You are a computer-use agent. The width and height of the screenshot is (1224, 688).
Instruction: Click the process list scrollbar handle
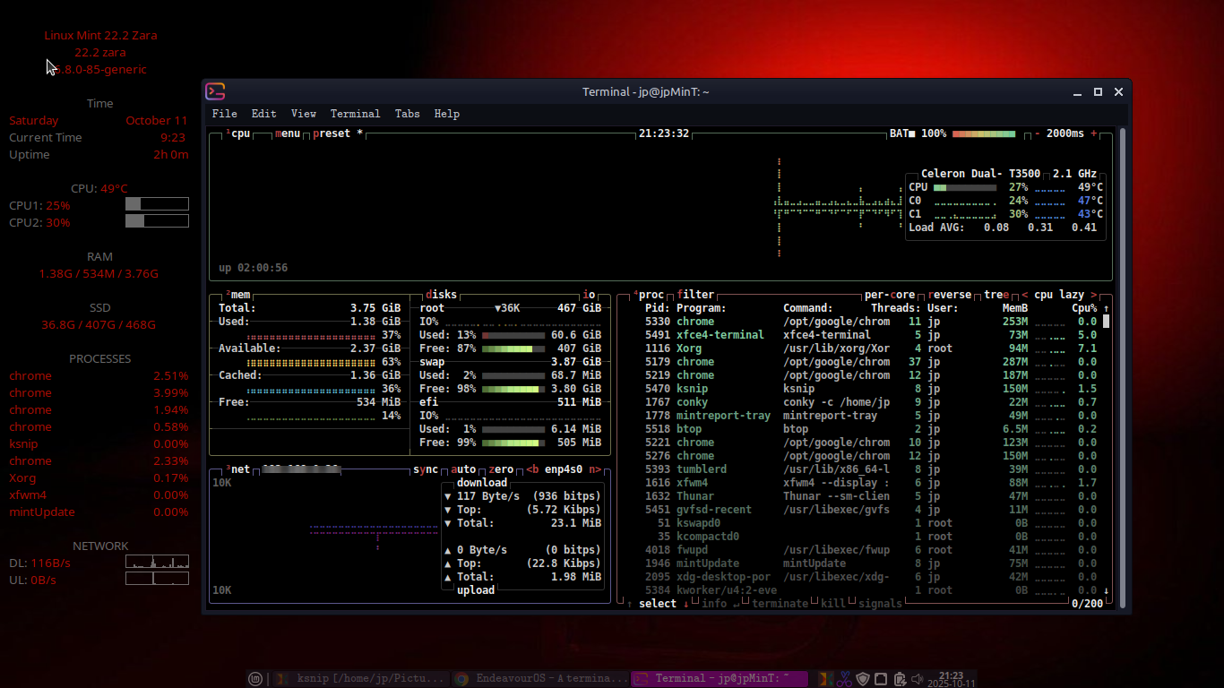tap(1106, 322)
